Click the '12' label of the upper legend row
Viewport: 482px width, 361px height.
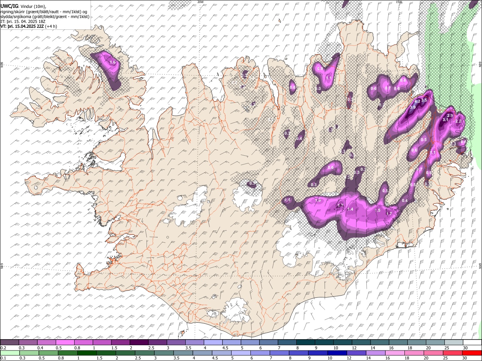point(354,348)
